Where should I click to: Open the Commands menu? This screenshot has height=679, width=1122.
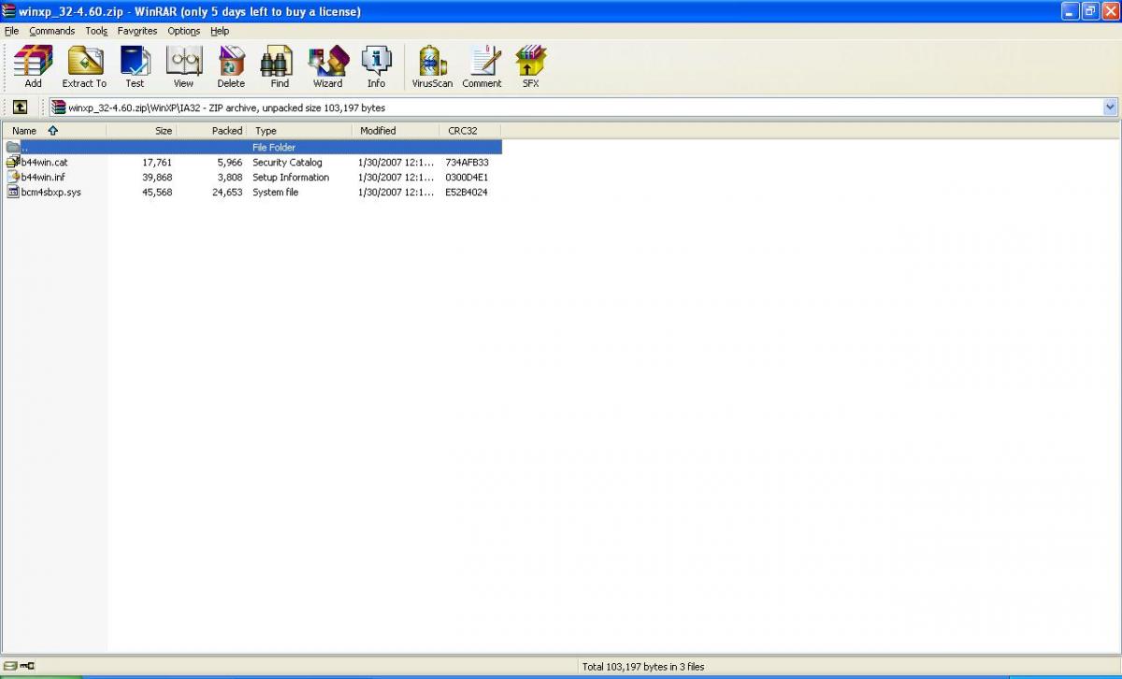[x=51, y=31]
